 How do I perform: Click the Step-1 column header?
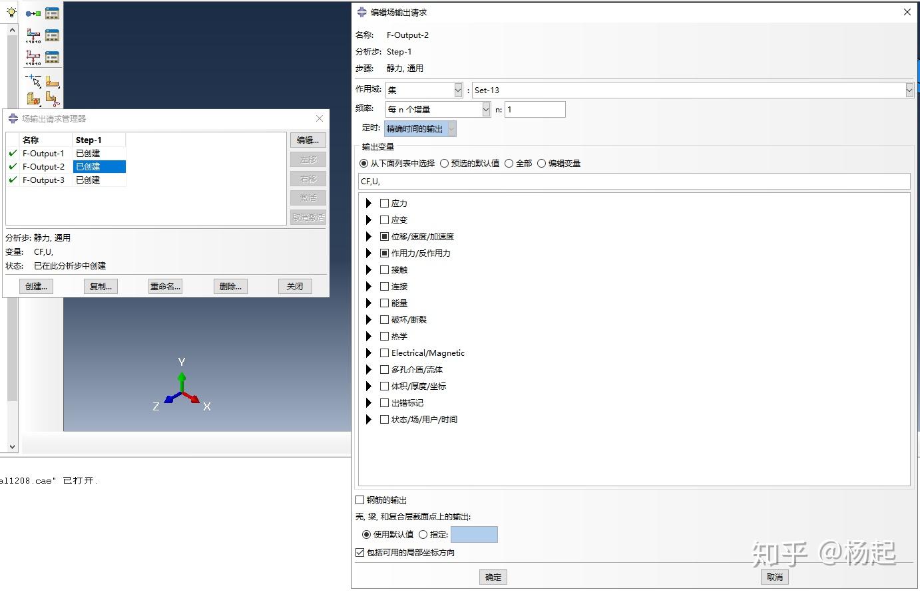(99, 140)
